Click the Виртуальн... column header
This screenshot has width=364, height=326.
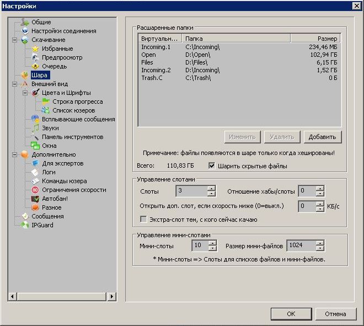pos(160,38)
